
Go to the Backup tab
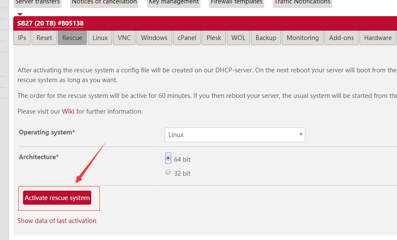tap(266, 38)
